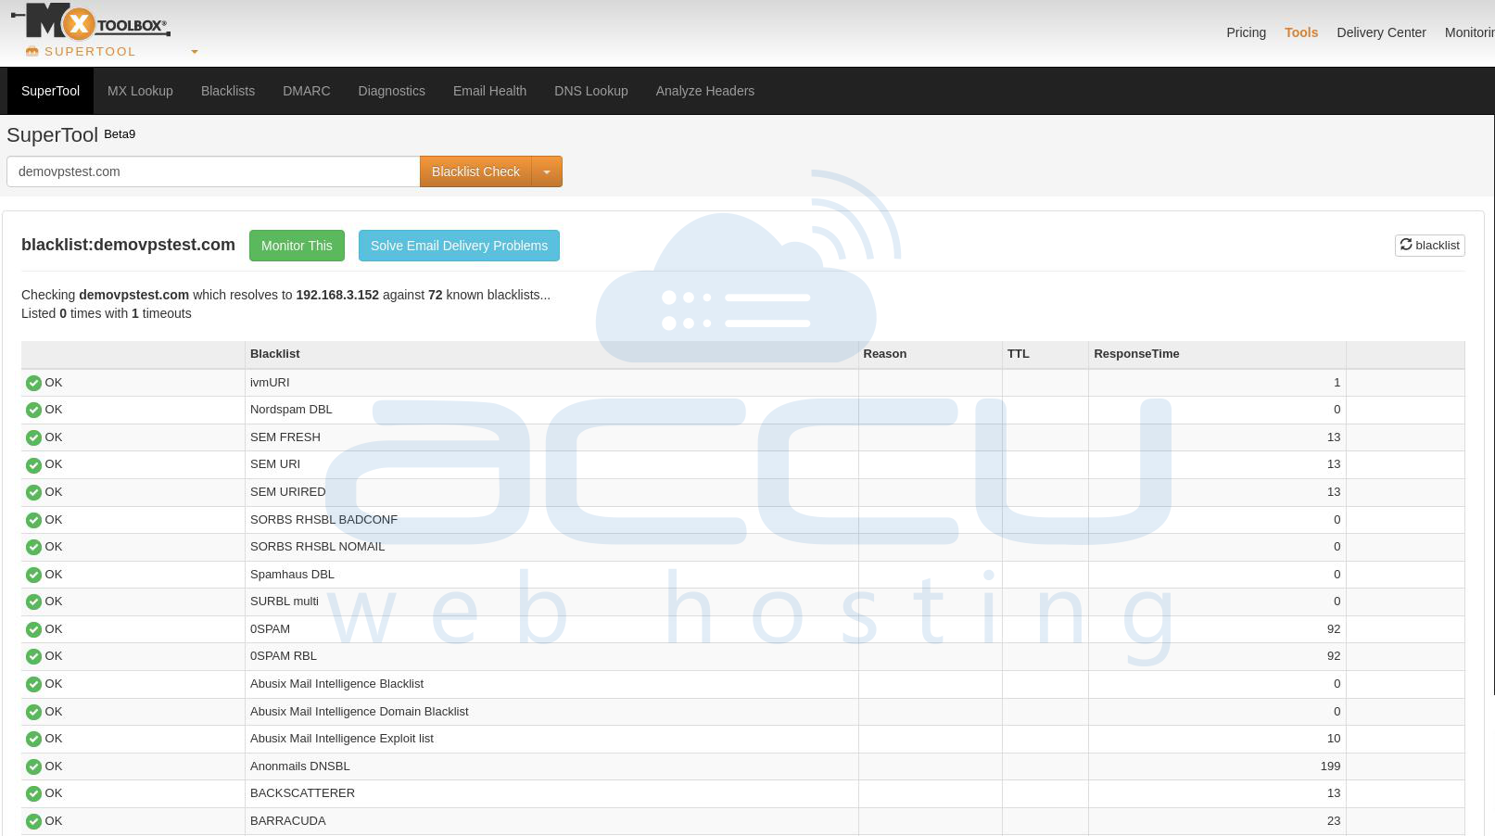1495x836 pixels.
Task: Click the OK check icon for Nordspam DBL
Action: [33, 410]
